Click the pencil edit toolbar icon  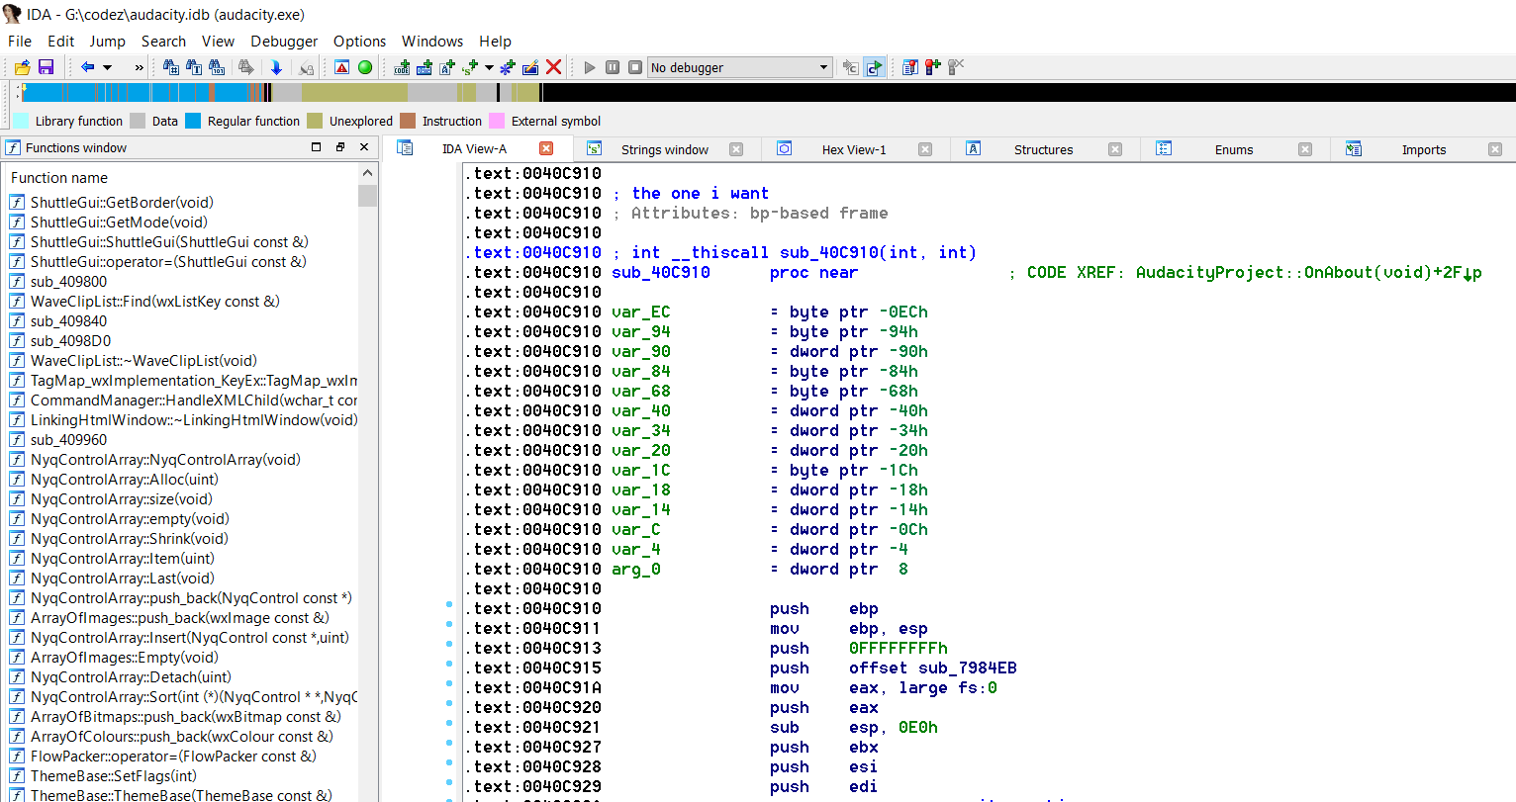tap(530, 67)
